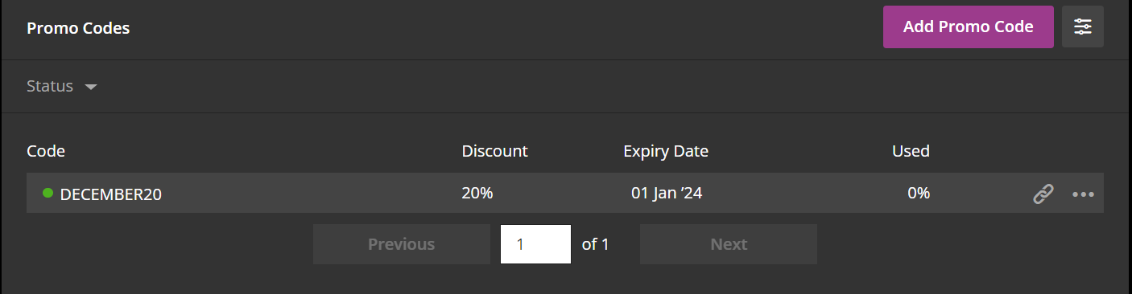The height and width of the screenshot is (294, 1132).
Task: Sort by the Discount column header
Action: [x=494, y=151]
